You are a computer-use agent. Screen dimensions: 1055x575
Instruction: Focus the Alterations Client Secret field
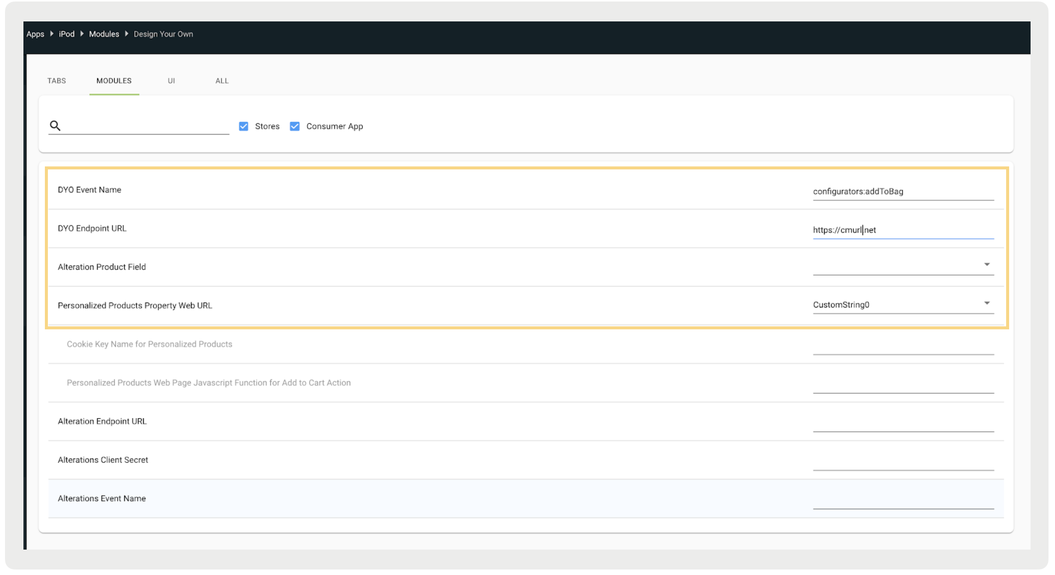pyautogui.click(x=903, y=461)
